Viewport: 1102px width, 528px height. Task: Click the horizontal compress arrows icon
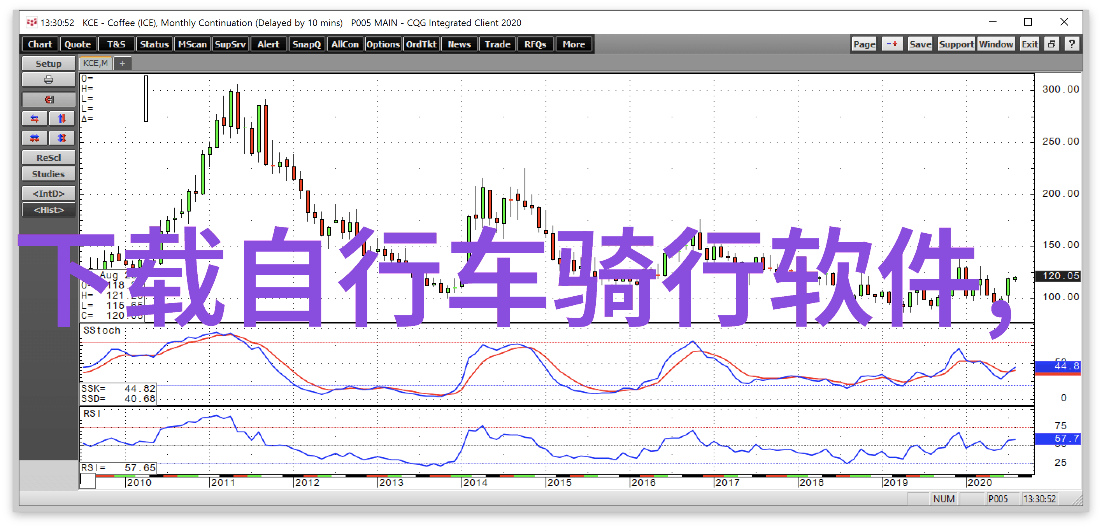35,138
